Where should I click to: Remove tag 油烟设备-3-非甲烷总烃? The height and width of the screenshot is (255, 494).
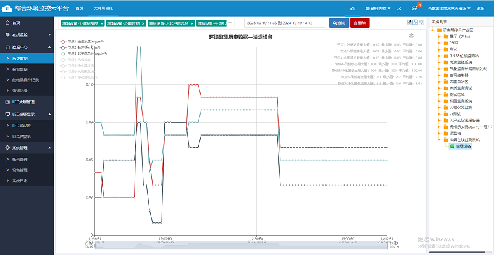pyautogui.click(x=192, y=23)
